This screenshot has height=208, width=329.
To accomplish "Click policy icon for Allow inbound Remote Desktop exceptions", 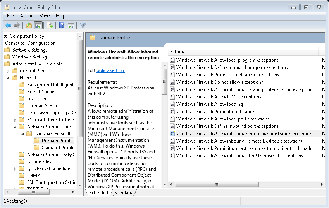I will (x=172, y=141).
